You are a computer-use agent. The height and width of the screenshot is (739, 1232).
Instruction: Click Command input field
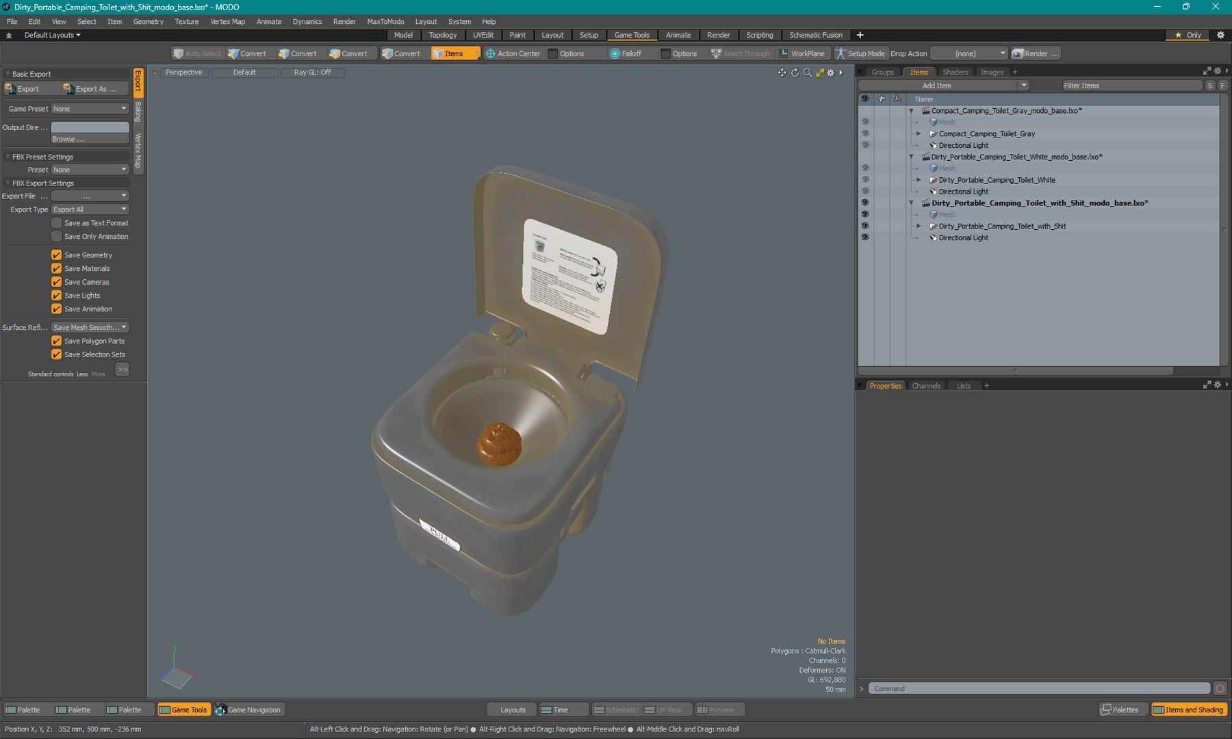tap(1040, 688)
